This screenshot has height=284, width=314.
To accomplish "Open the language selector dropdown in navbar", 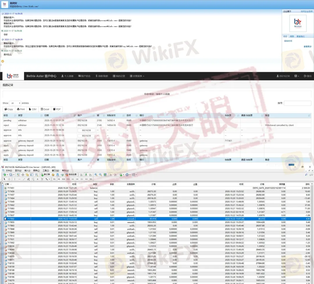I will point(297,76).
